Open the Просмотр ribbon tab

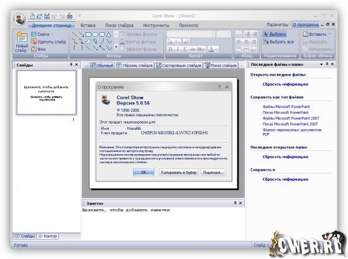[188, 25]
